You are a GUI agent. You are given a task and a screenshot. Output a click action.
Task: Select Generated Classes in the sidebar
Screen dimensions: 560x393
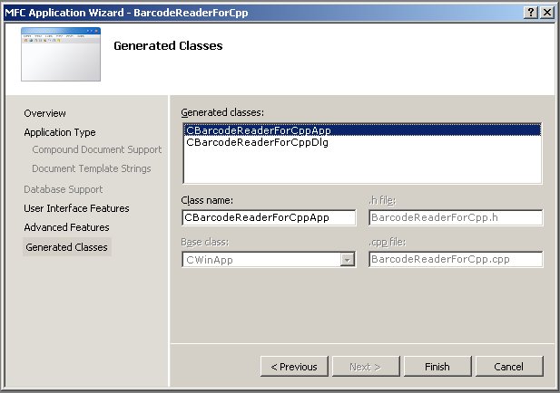point(66,247)
